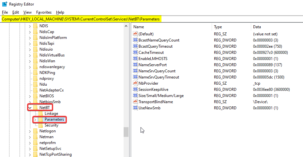Click the Netman folder icon
Image resolution: width=303 pixels, height=157 pixels.
click(35, 137)
